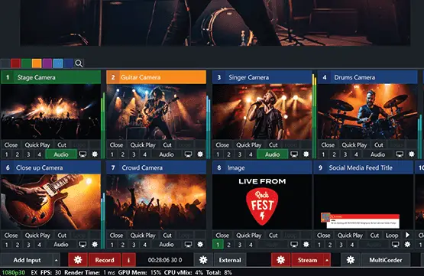Expand the Stream options arrow

327,260
